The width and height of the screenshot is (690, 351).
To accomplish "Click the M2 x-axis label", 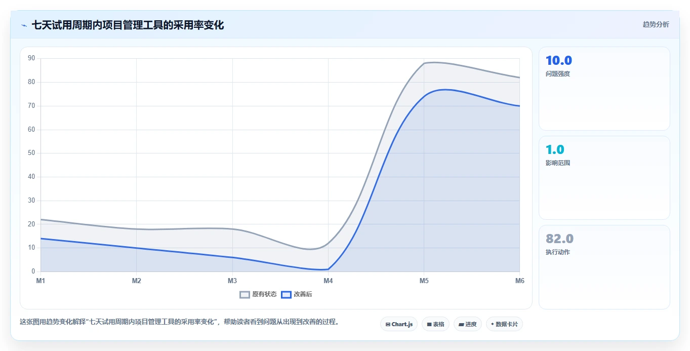I will (x=136, y=281).
